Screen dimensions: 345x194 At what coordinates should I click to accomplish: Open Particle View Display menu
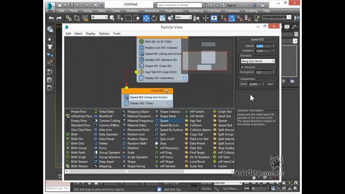click(x=91, y=33)
